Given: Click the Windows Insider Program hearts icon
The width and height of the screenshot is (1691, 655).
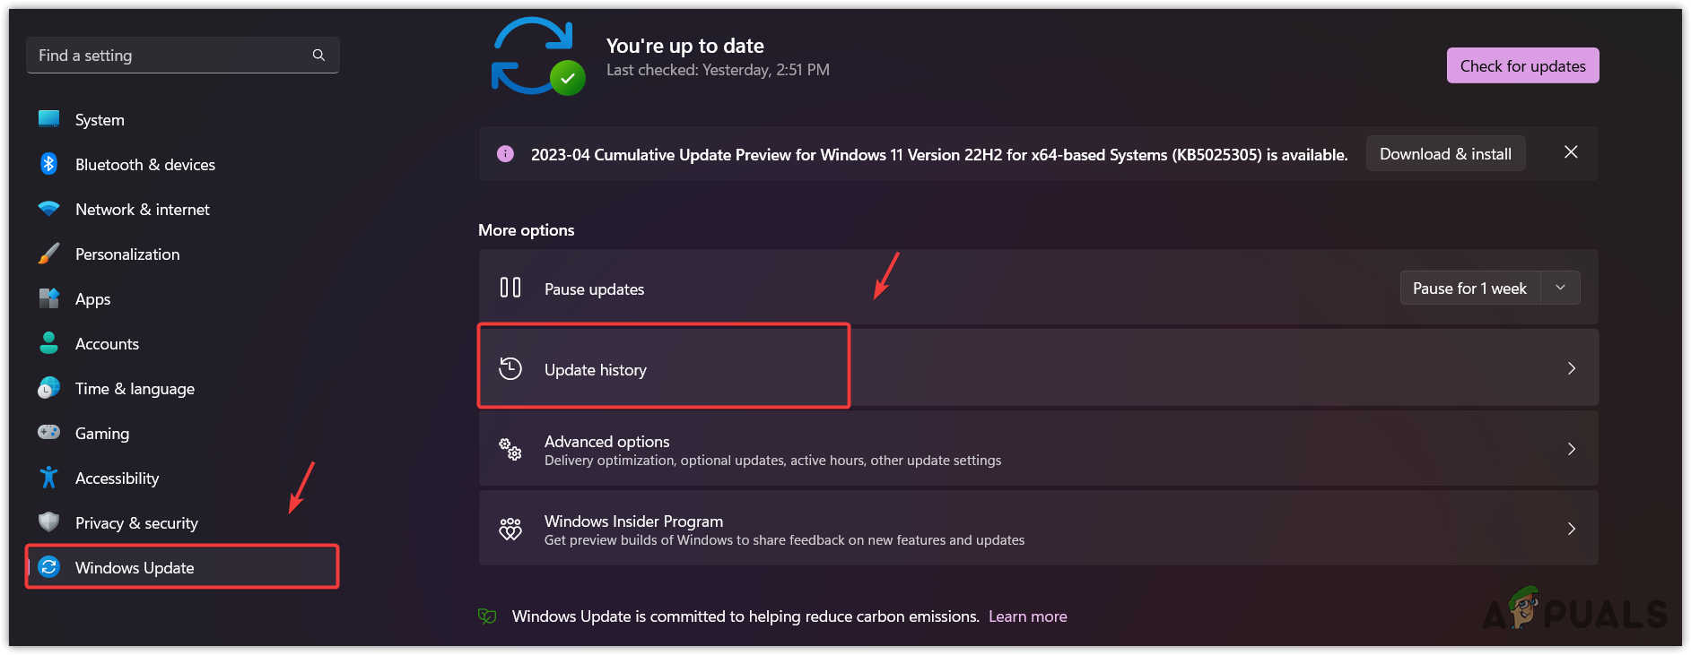Looking at the screenshot, I should 510,529.
